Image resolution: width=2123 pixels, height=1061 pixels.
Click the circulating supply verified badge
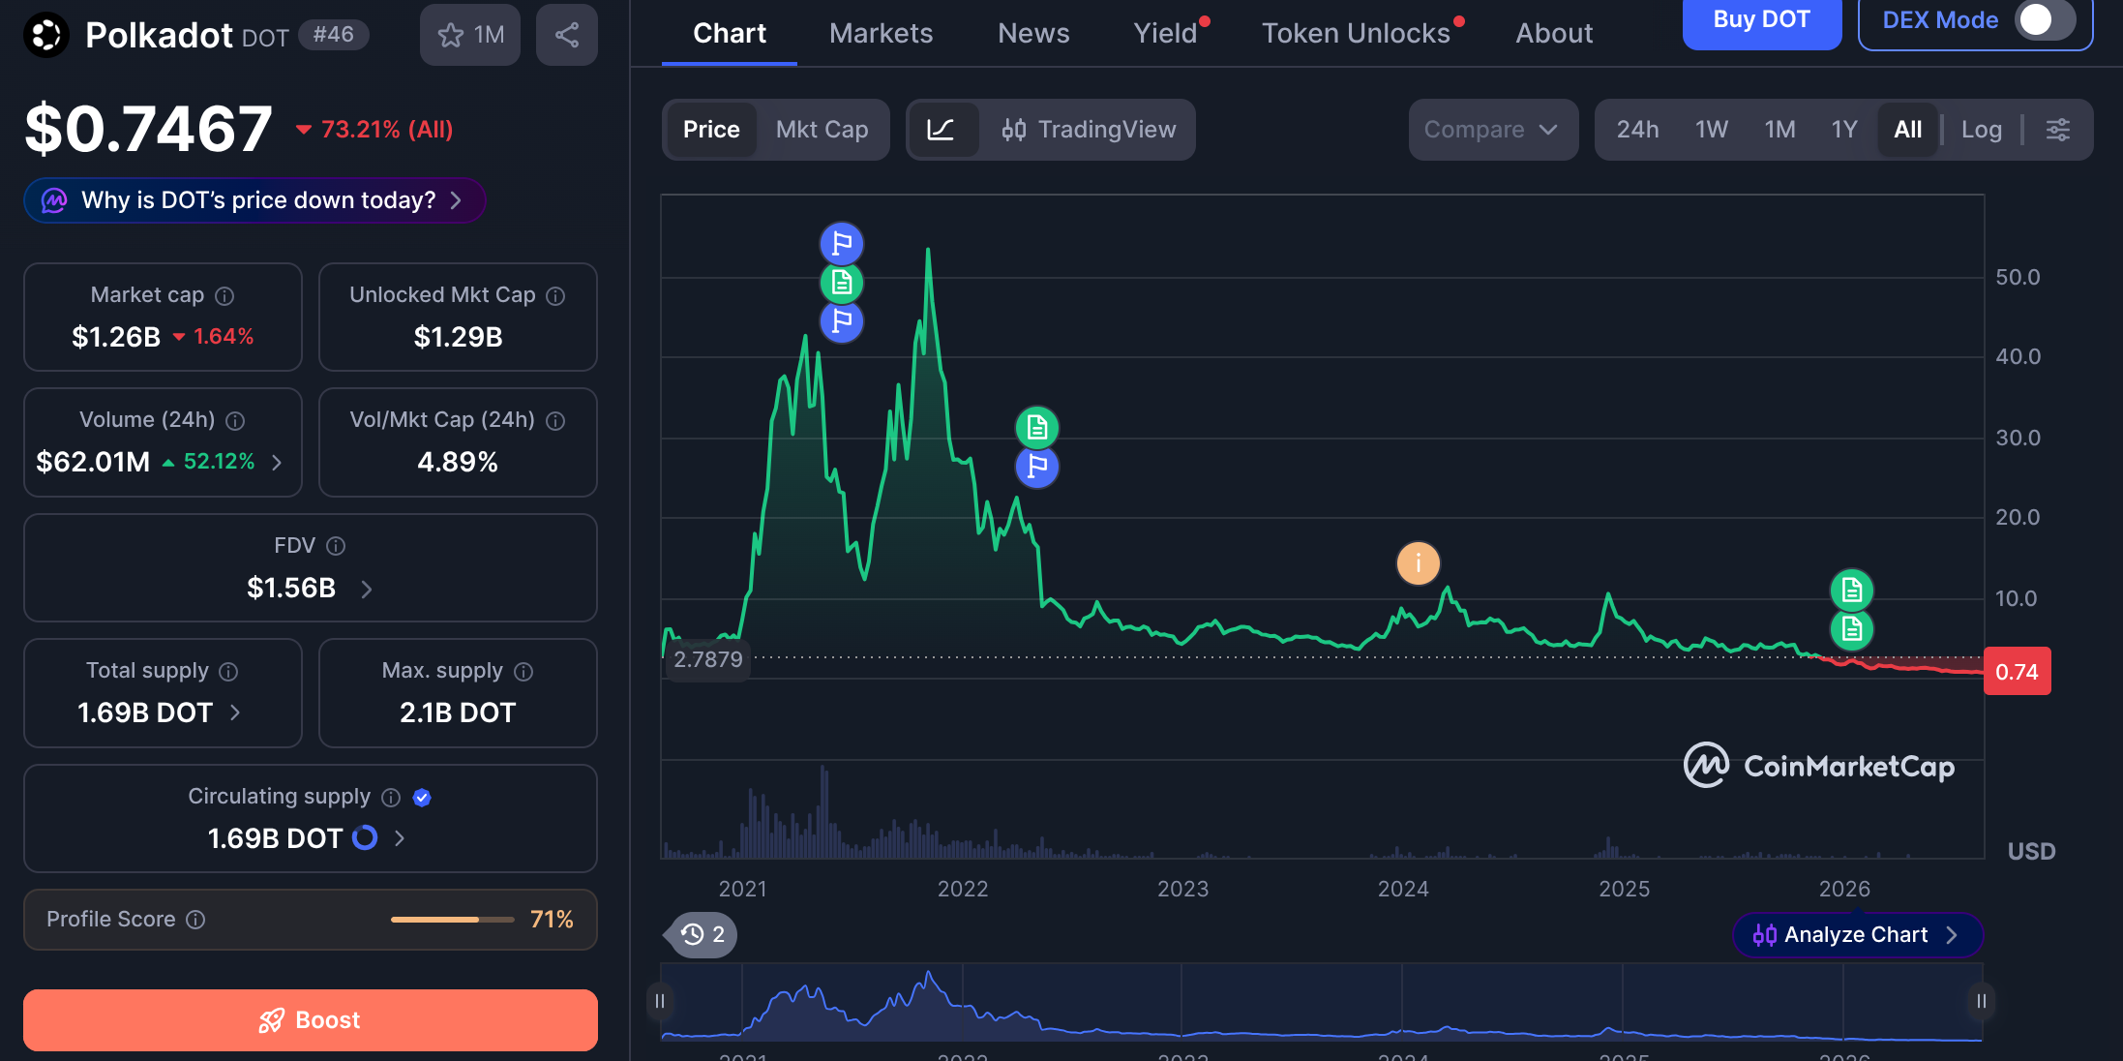point(422,797)
